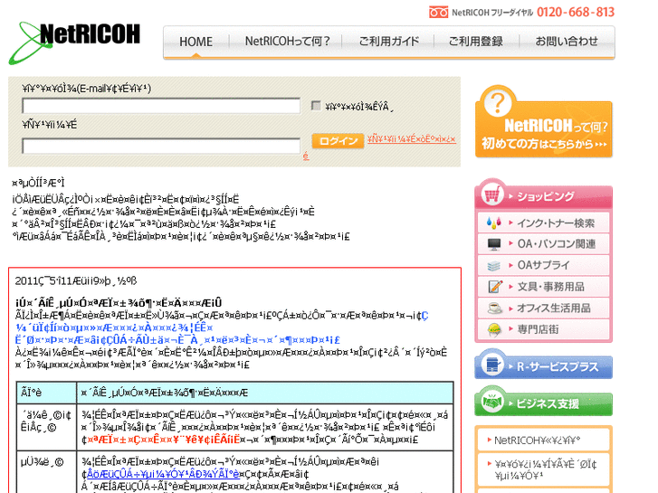Select the お問い合わせ tab
Image resolution: width=658 pixels, height=493 pixels.
(x=567, y=42)
